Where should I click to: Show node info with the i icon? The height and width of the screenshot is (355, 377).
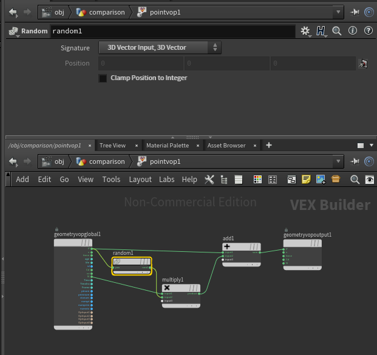352,31
